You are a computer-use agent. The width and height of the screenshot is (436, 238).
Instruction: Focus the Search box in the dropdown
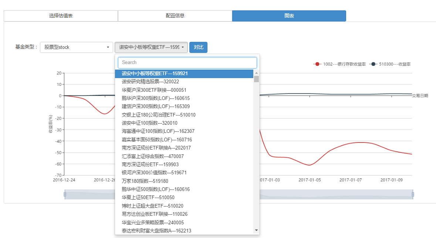[x=187, y=63]
